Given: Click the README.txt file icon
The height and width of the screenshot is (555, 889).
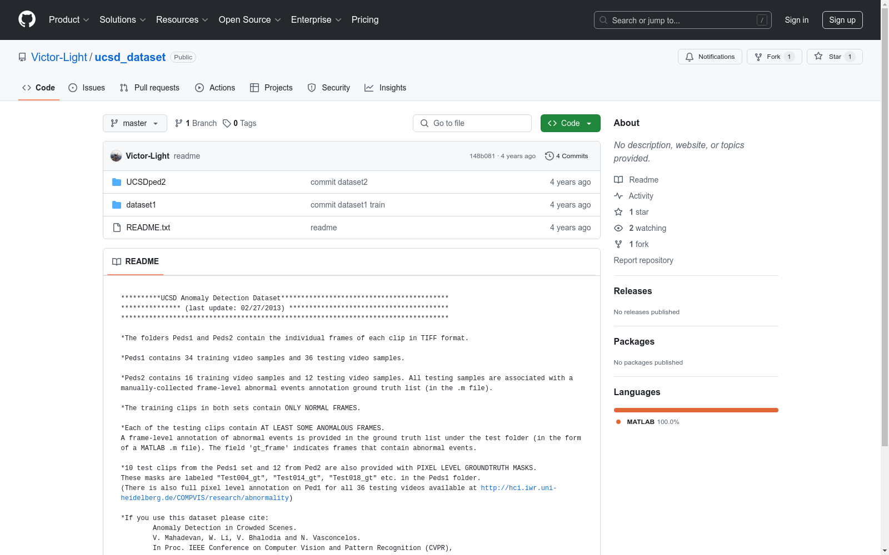Looking at the screenshot, I should [117, 228].
